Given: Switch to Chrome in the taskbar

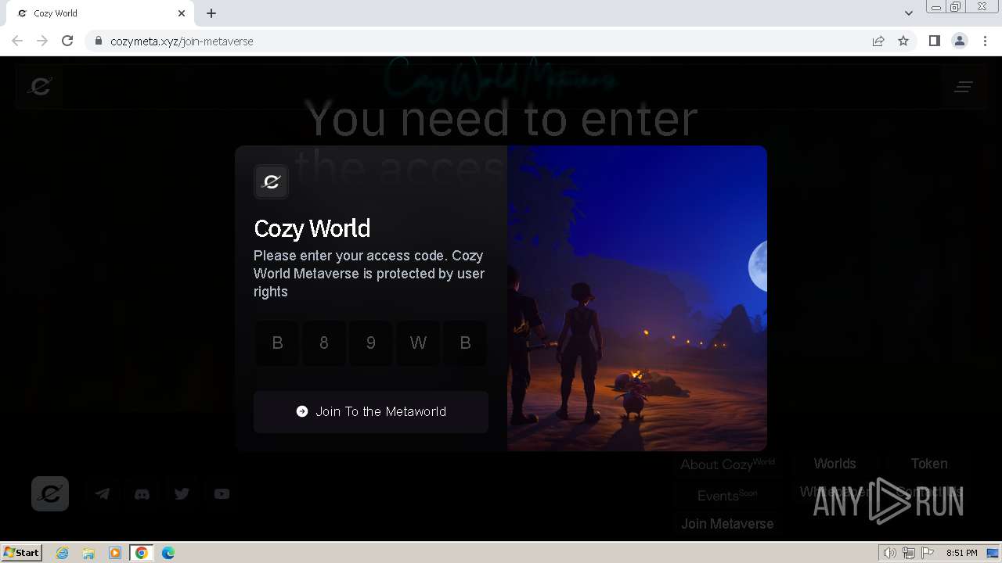Looking at the screenshot, I should 142,553.
